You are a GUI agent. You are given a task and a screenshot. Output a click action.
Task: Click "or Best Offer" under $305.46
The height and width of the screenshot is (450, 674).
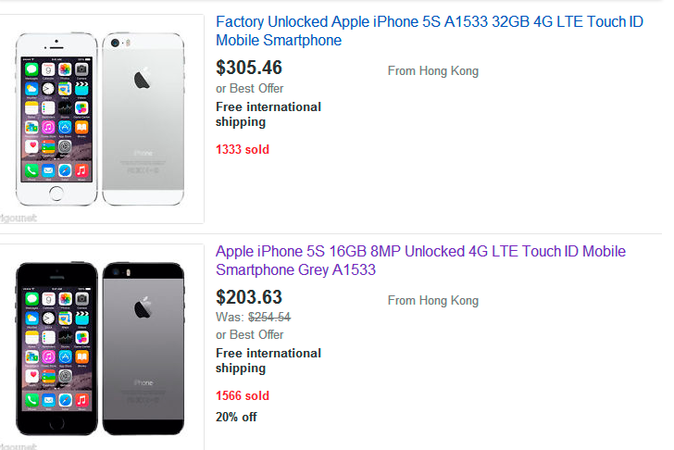click(250, 88)
